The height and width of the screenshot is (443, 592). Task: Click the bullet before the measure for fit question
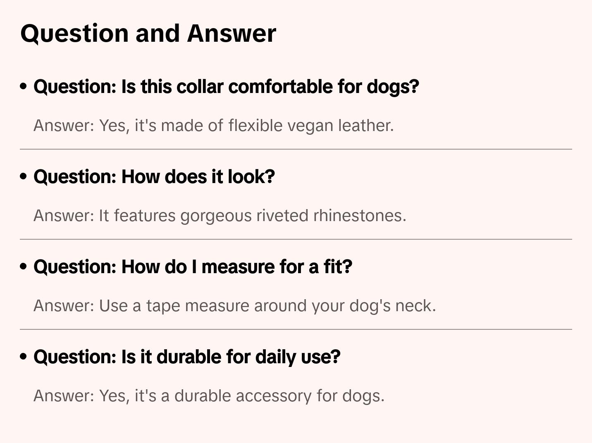24,267
